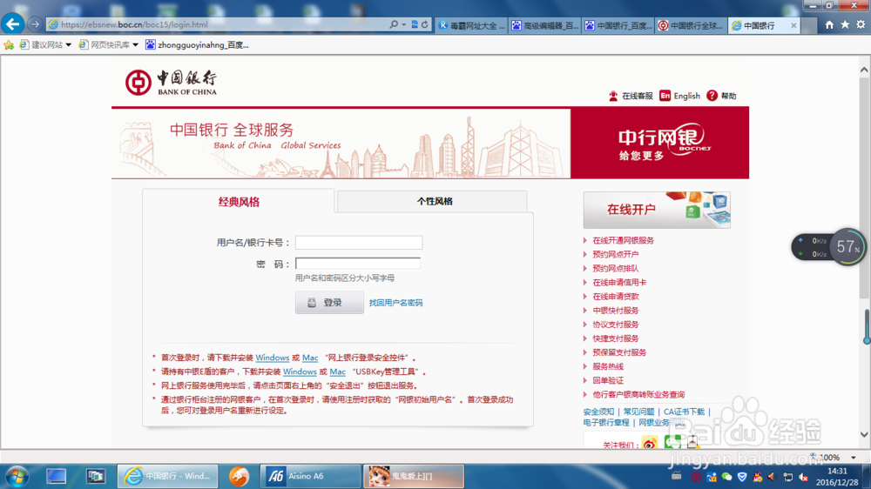Click the vertical scrollbar down arrow
This screenshot has width=871, height=489.
tap(864, 434)
